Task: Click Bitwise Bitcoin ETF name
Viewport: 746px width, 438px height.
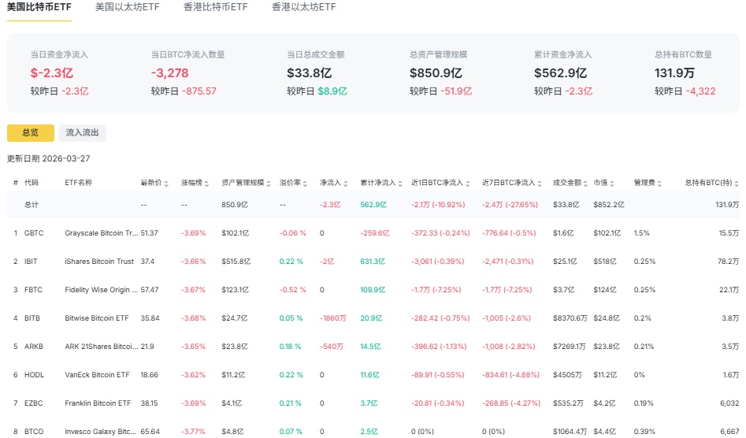Action: [x=97, y=318]
